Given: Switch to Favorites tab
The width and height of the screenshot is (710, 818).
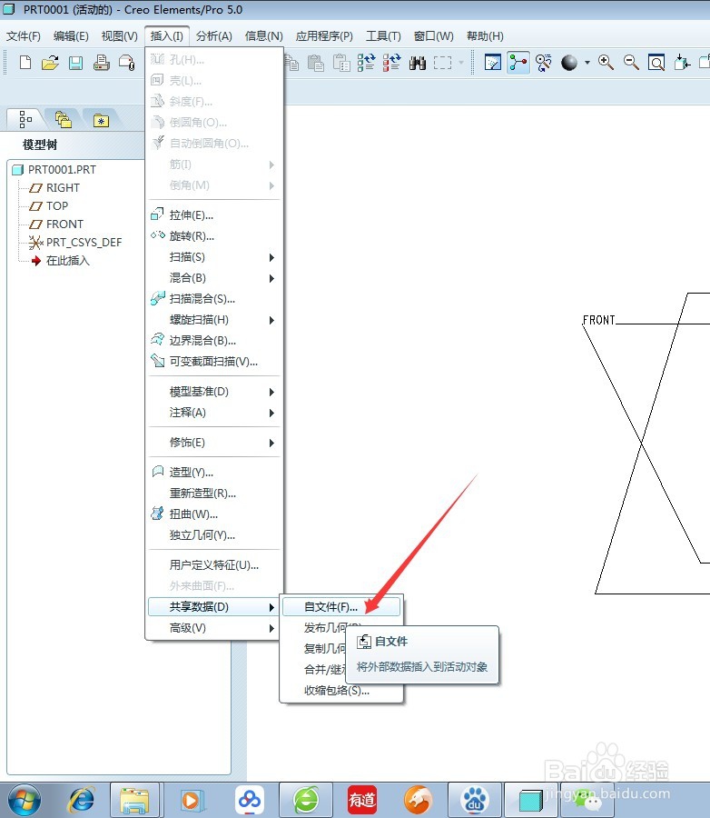Looking at the screenshot, I should click(101, 121).
